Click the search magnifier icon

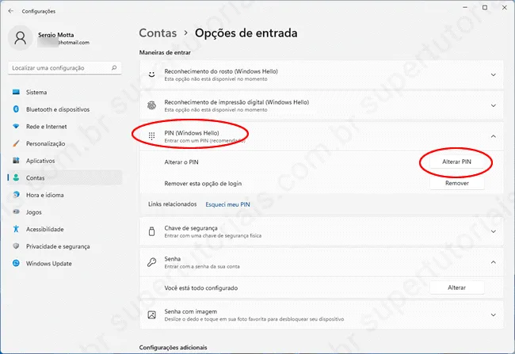tap(114, 67)
